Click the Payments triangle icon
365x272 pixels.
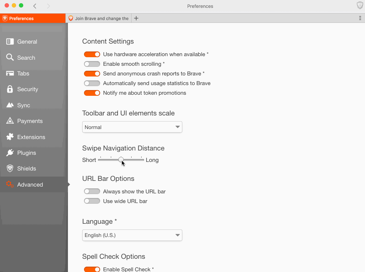pos(10,120)
